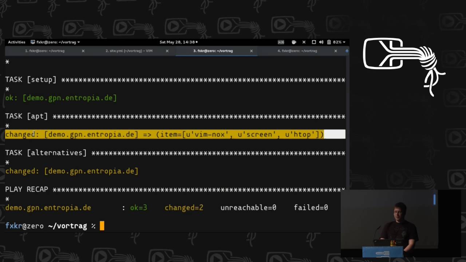Click failed=0 in the recap
Viewport: 466px width, 262px height.
(x=311, y=208)
